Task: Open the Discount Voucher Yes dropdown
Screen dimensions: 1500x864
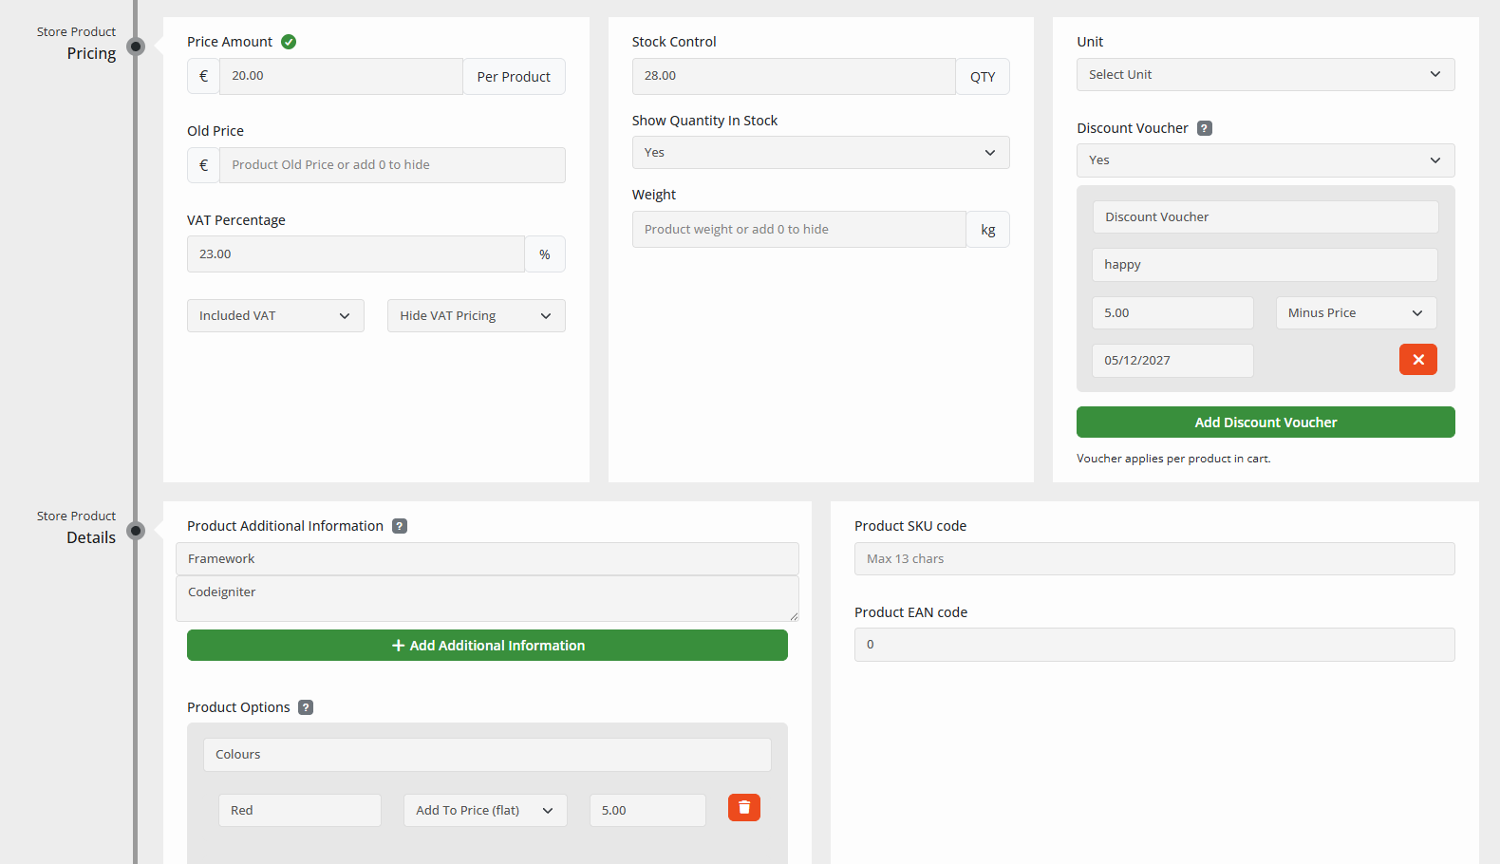Action: coord(1266,160)
